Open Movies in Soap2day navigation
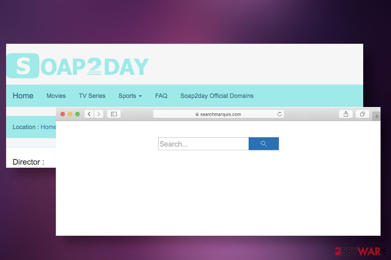The height and width of the screenshot is (260, 391). pos(56,96)
